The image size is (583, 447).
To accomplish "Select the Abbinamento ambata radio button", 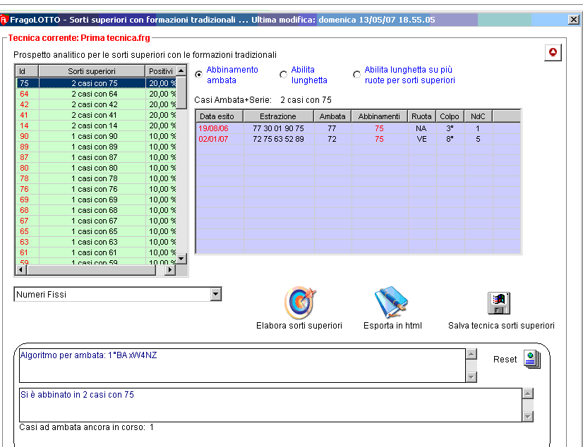I will pos(199,74).
